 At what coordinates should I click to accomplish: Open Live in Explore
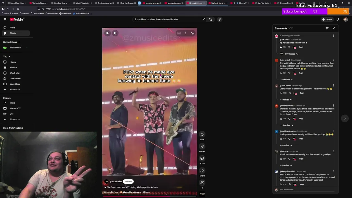15,114
